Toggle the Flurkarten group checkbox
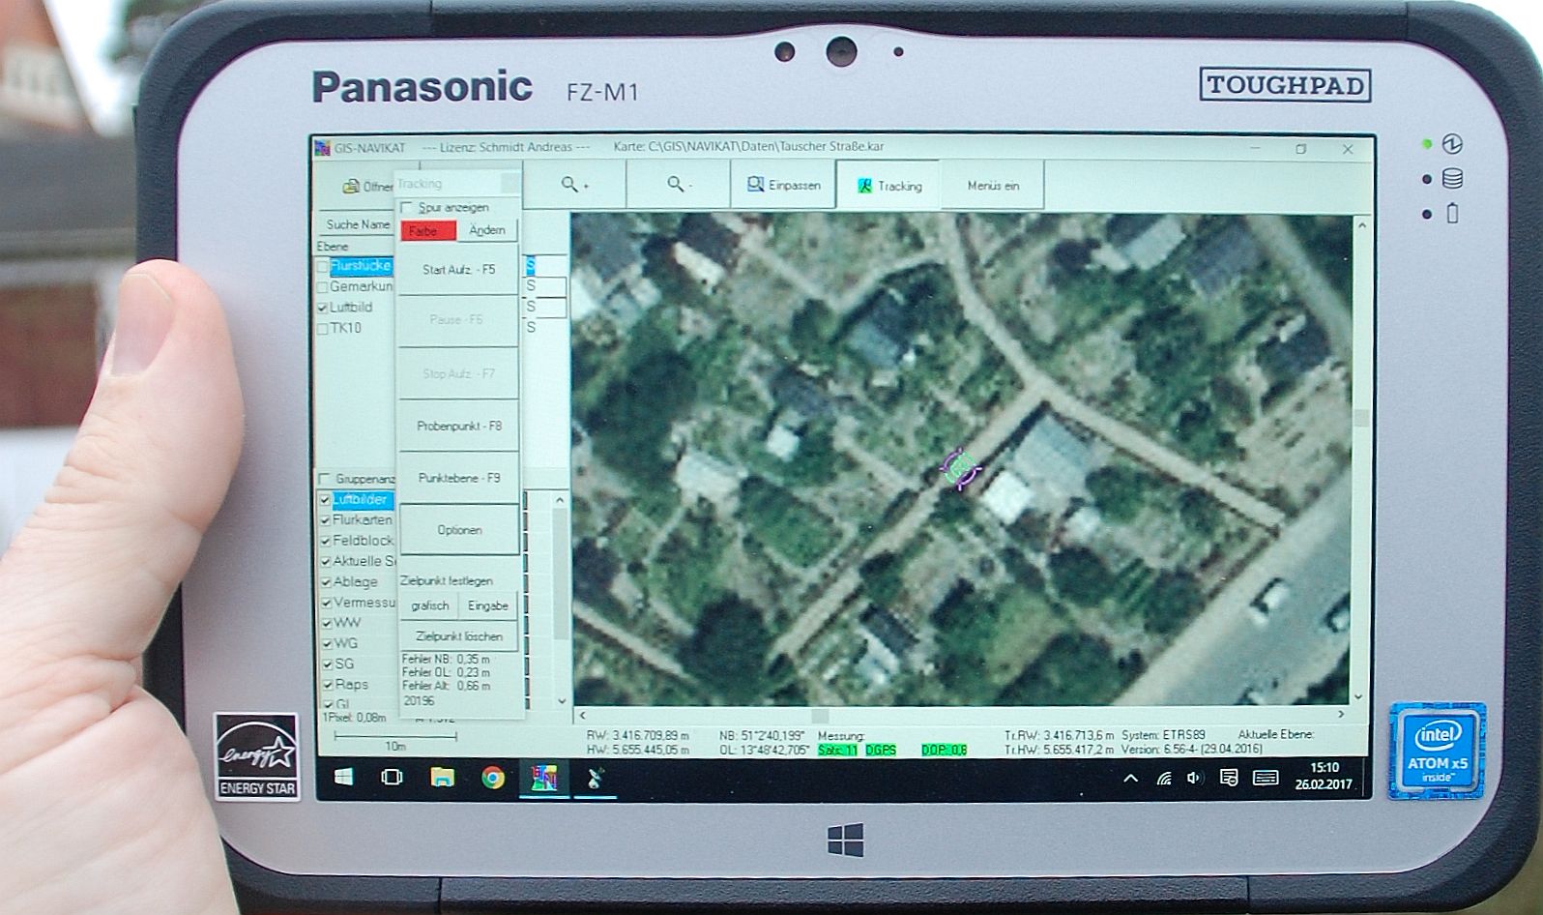The height and width of the screenshot is (915, 1543). (325, 520)
